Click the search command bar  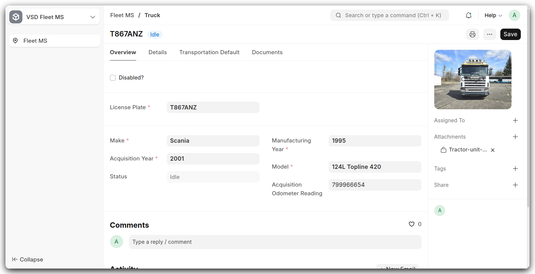[x=390, y=15]
